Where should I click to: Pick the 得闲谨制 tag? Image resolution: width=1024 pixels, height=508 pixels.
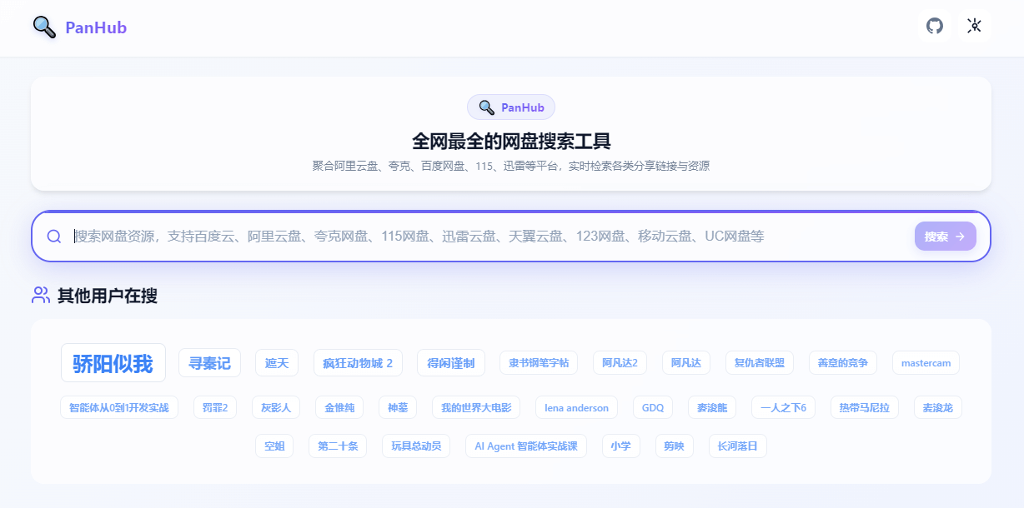451,363
